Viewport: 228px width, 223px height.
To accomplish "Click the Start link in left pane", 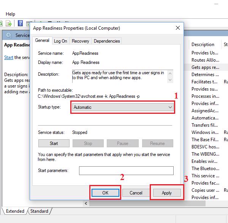I will (8, 57).
